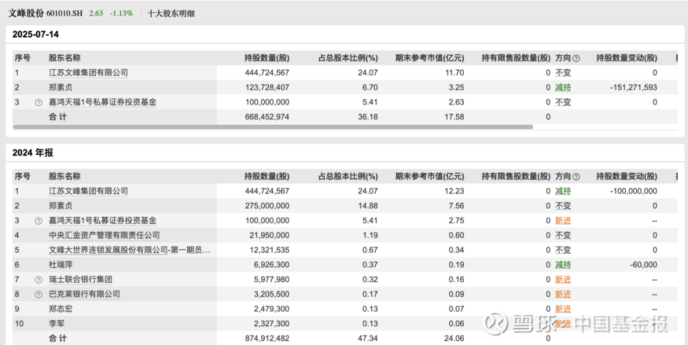688x345 pixels.
Task: Click 不变 in the 文峰大世界连锁发展 row
Action: pos(563,250)
